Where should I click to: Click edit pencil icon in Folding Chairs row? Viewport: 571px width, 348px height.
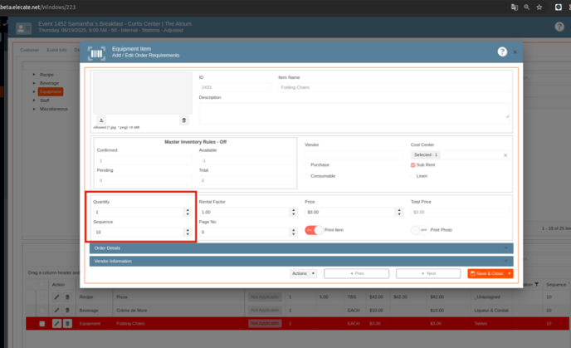point(56,323)
